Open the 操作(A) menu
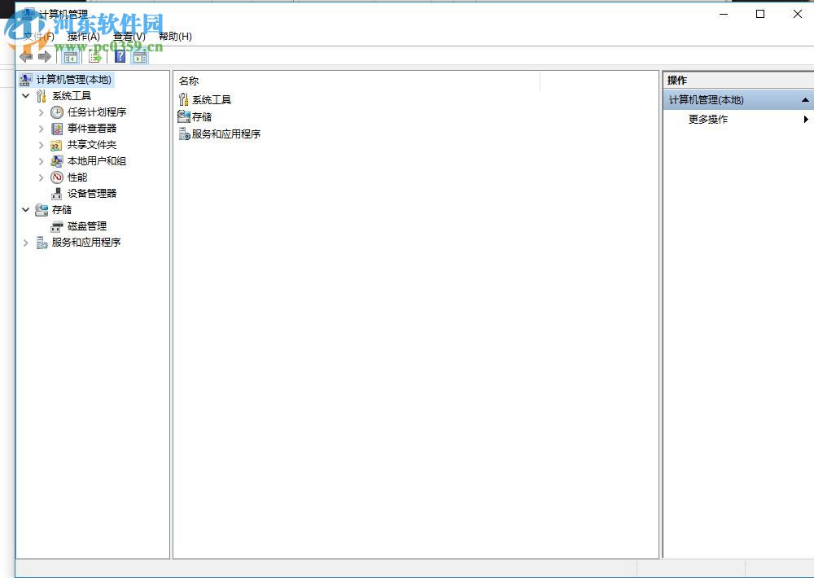 [84, 37]
